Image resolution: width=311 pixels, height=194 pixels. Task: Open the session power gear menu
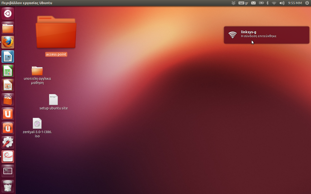[307, 3]
